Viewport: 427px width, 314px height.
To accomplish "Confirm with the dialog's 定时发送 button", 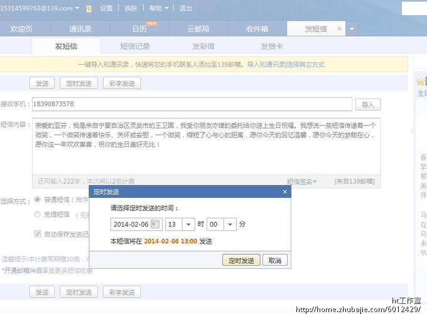I will click(241, 261).
